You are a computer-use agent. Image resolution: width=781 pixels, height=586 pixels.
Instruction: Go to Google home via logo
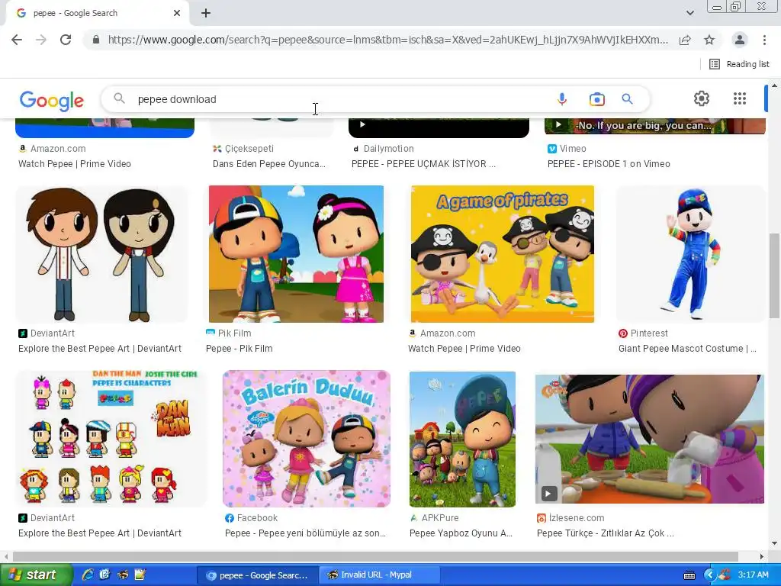click(x=52, y=100)
